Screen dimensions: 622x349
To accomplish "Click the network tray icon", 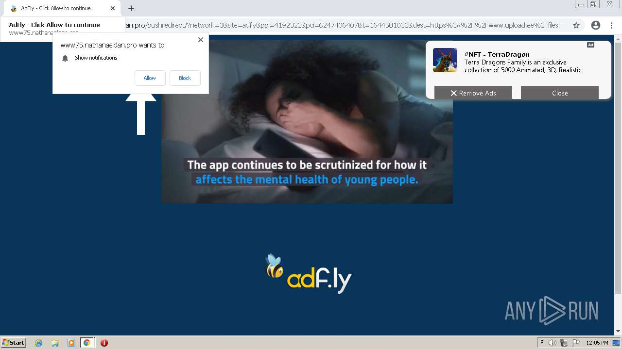I will point(564,343).
